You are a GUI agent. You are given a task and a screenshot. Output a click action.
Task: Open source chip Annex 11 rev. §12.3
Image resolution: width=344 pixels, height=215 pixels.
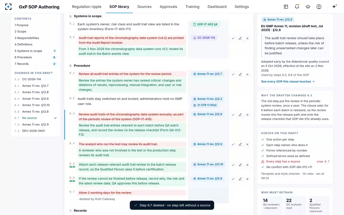coord(208,99)
